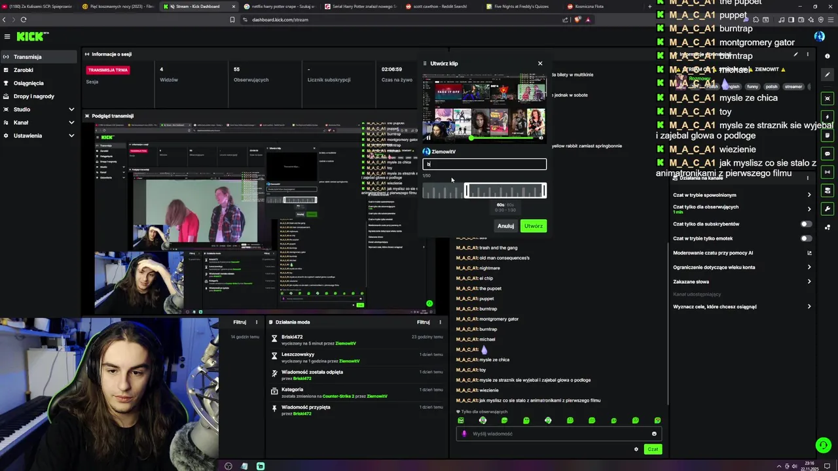Toggle Czat w trybie tylko emotek
Viewport: 838px width, 471px height.
807,238
